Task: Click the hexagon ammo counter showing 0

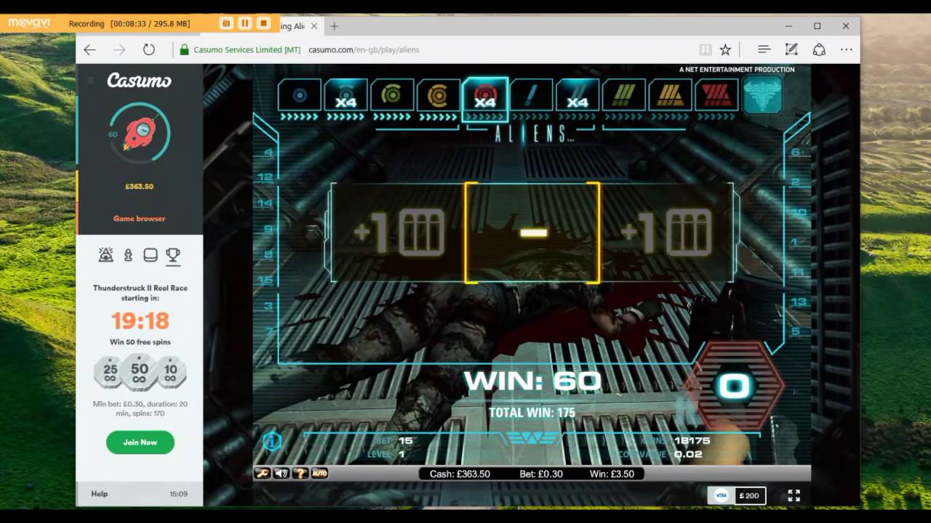Action: click(735, 386)
